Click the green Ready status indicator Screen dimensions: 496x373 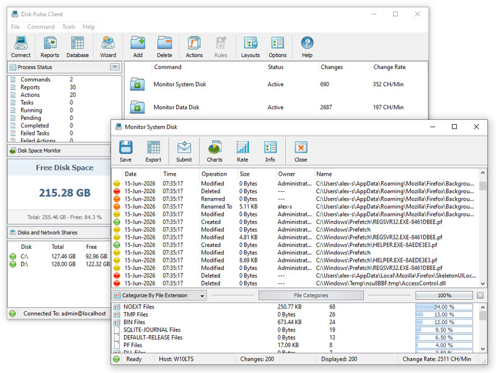pos(117,359)
